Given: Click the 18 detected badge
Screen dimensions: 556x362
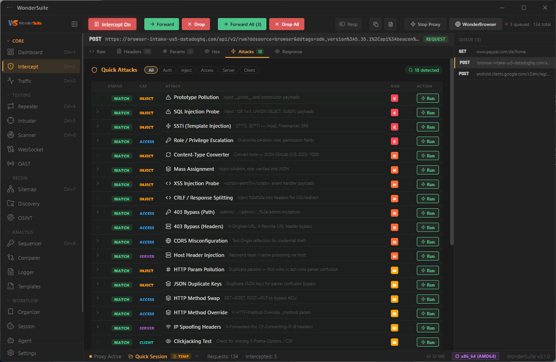Looking at the screenshot, I should 423,70.
